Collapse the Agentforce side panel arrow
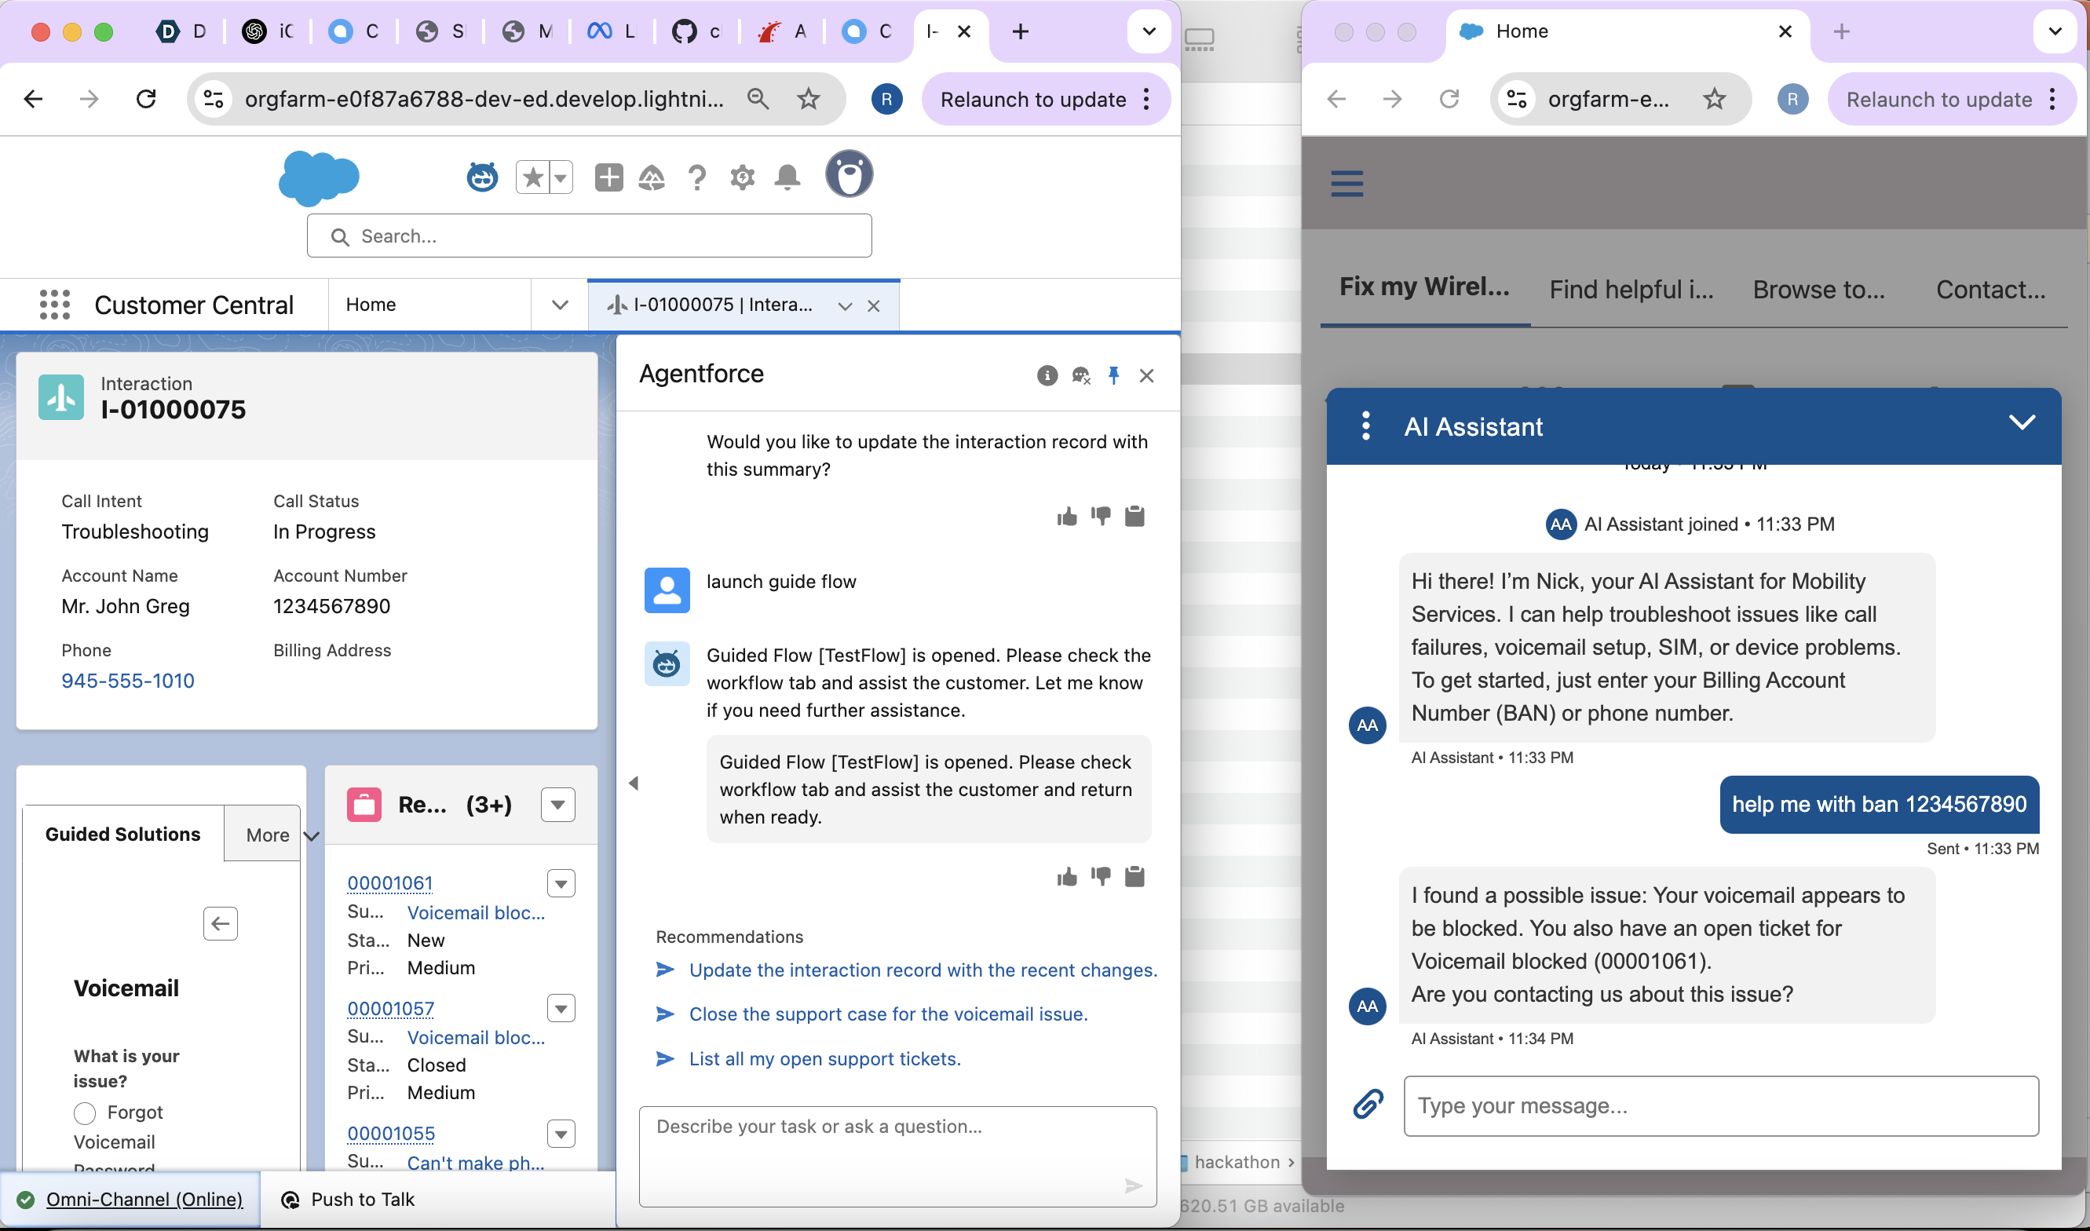The height and width of the screenshot is (1231, 2090). (634, 782)
